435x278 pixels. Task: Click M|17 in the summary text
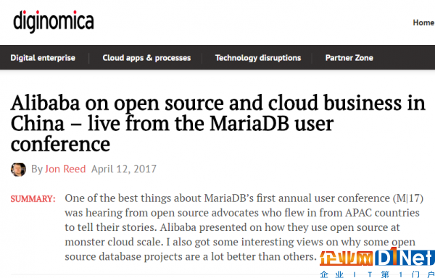pyautogui.click(x=408, y=198)
